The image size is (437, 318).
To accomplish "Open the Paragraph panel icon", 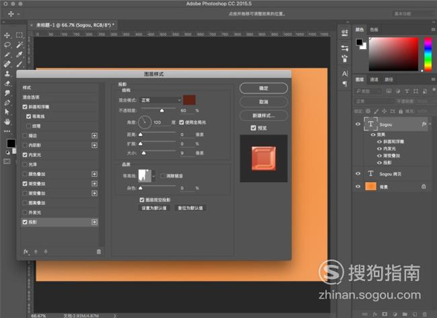I will [x=345, y=83].
